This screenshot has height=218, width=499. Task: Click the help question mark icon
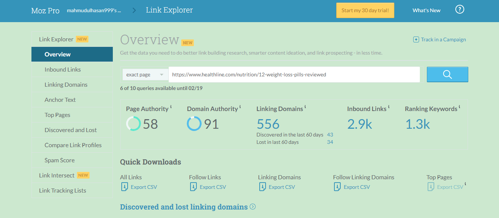tap(459, 10)
